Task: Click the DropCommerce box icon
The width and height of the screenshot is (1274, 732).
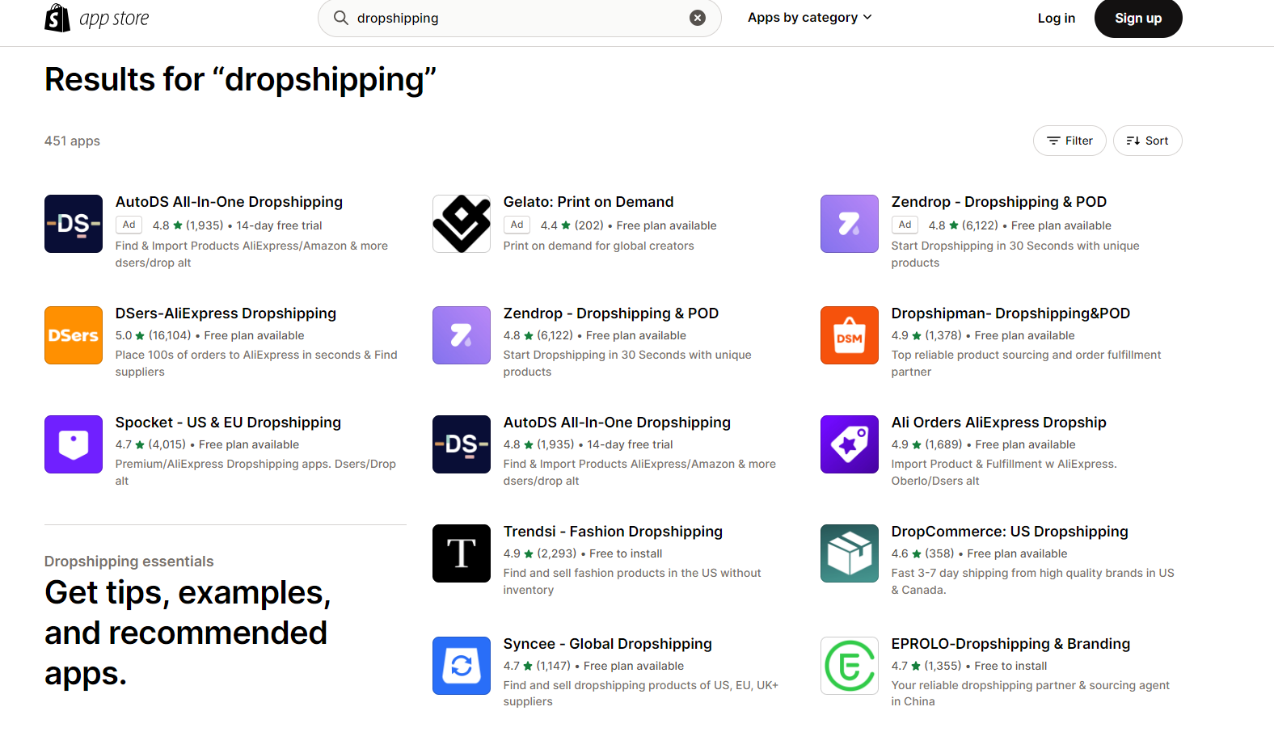Action: click(x=850, y=553)
